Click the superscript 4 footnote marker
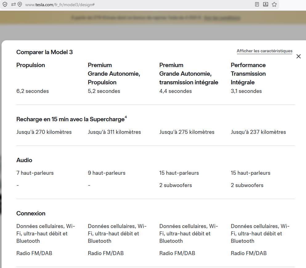 126,117
